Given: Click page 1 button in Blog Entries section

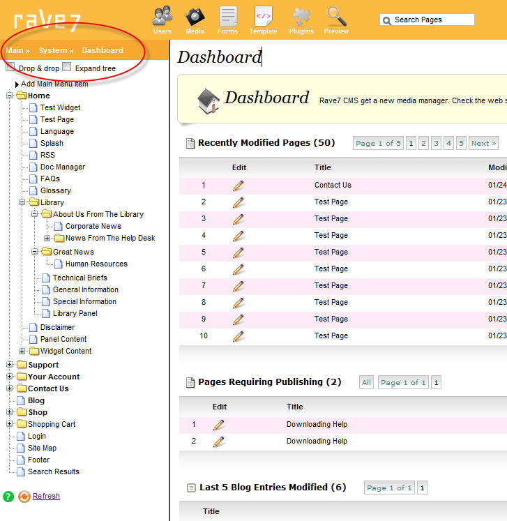Looking at the screenshot, I should click(422, 488).
